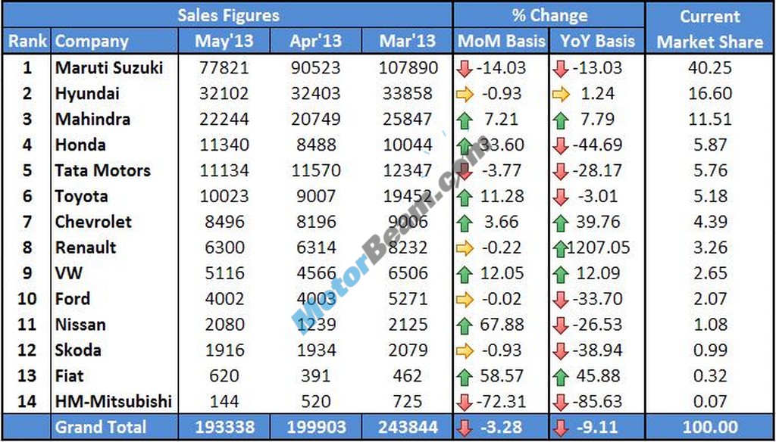This screenshot has width=776, height=442.
Task: Click Skoda's red YoY down arrow
Action: [x=561, y=351]
